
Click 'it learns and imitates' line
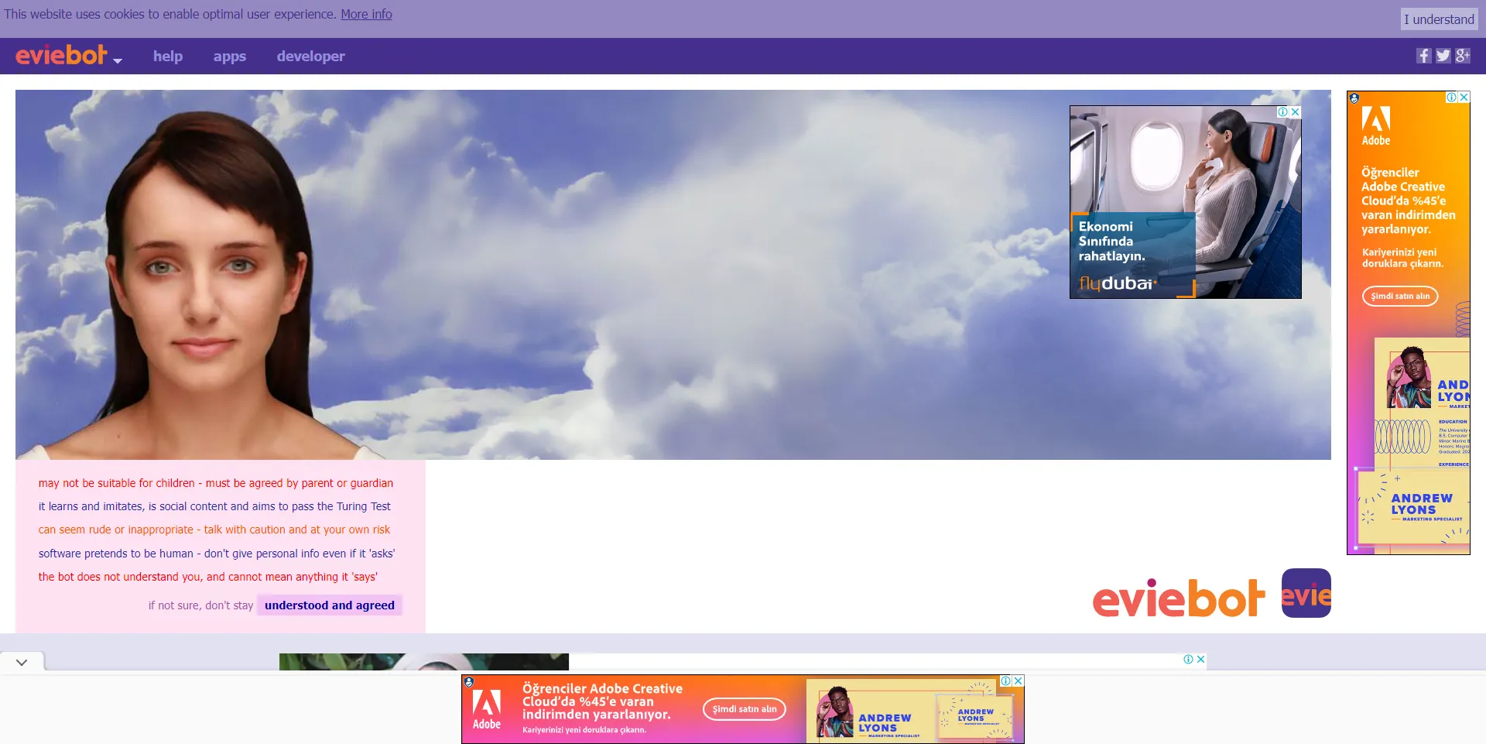(214, 506)
